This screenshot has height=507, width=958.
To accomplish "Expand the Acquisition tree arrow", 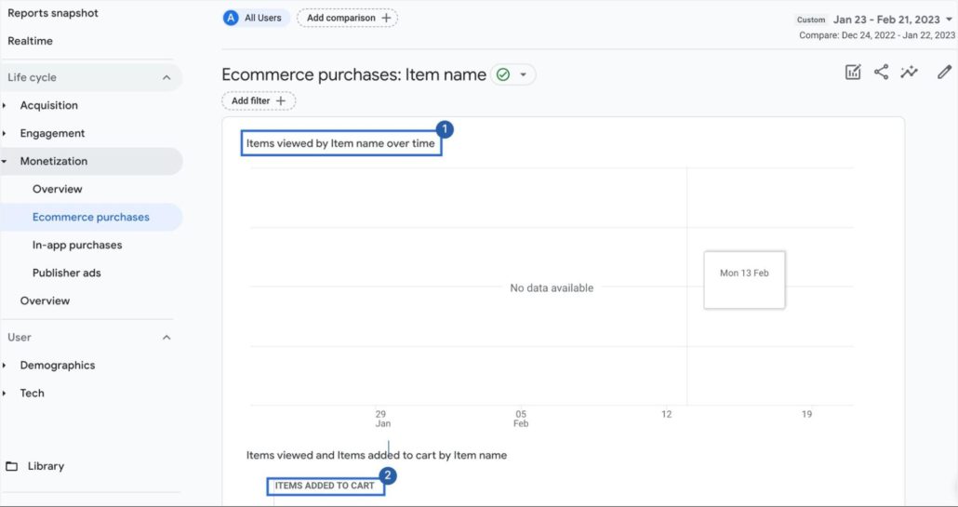I will [x=5, y=106].
